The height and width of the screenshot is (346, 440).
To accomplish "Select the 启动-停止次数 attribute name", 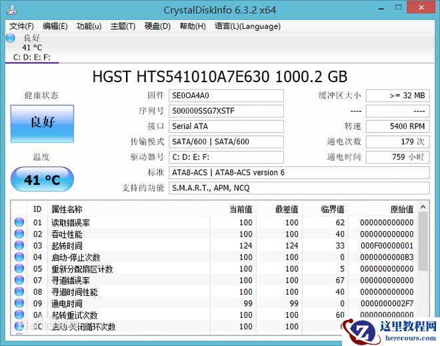I will coord(76,257).
